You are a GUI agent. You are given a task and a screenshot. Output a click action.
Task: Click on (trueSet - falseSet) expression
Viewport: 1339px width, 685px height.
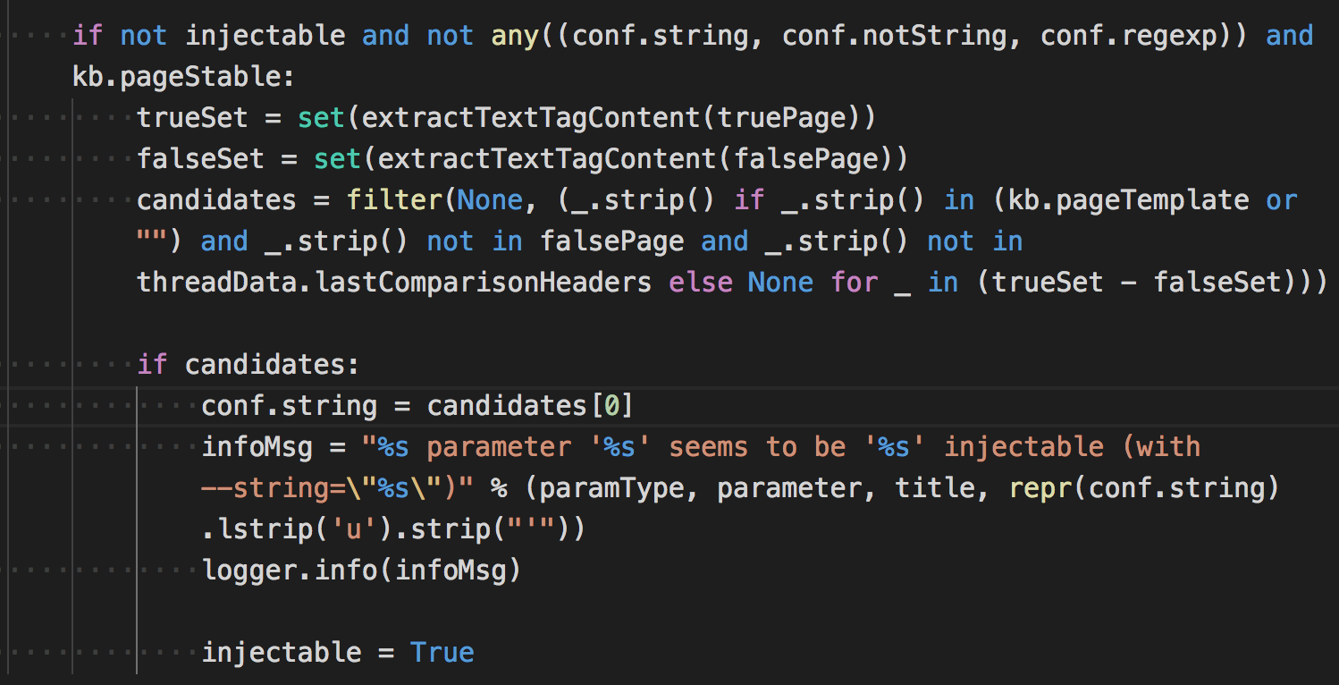pyautogui.click(x=1137, y=283)
